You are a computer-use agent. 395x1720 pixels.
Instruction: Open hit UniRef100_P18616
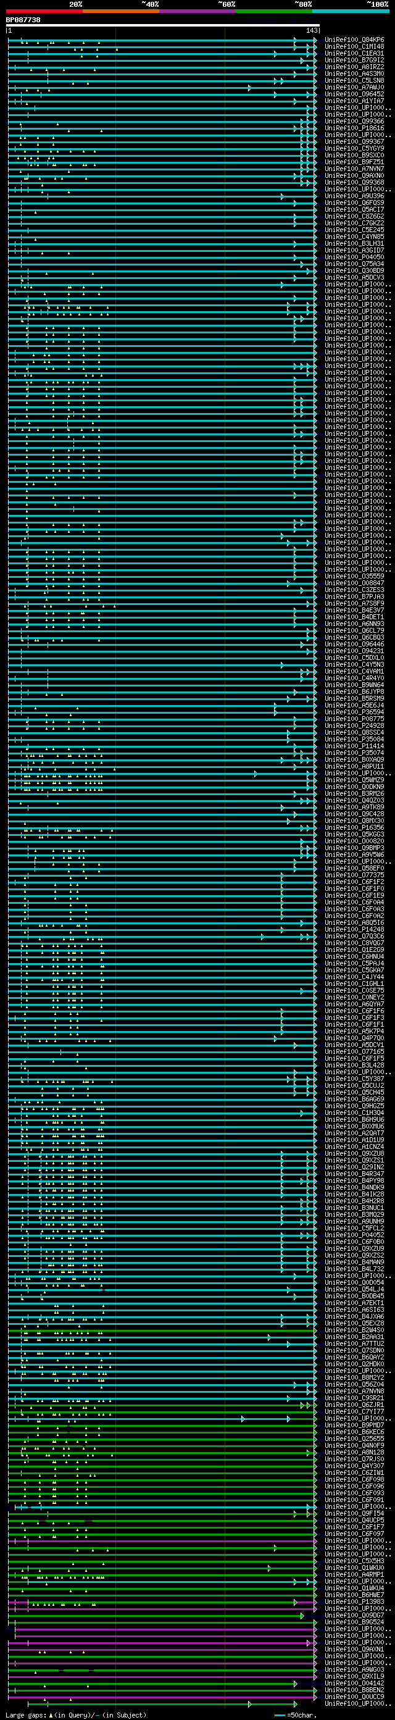tap(354, 128)
